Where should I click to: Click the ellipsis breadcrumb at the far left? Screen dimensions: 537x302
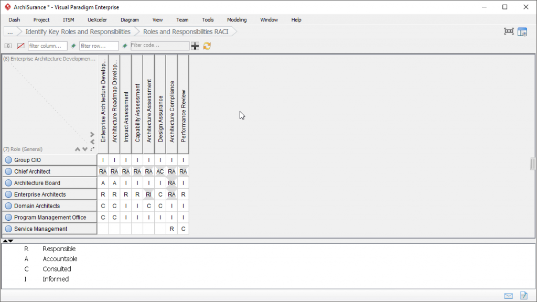point(10,31)
